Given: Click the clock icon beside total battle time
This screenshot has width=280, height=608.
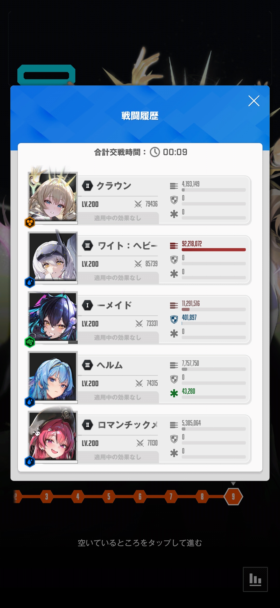Looking at the screenshot, I should 155,152.
